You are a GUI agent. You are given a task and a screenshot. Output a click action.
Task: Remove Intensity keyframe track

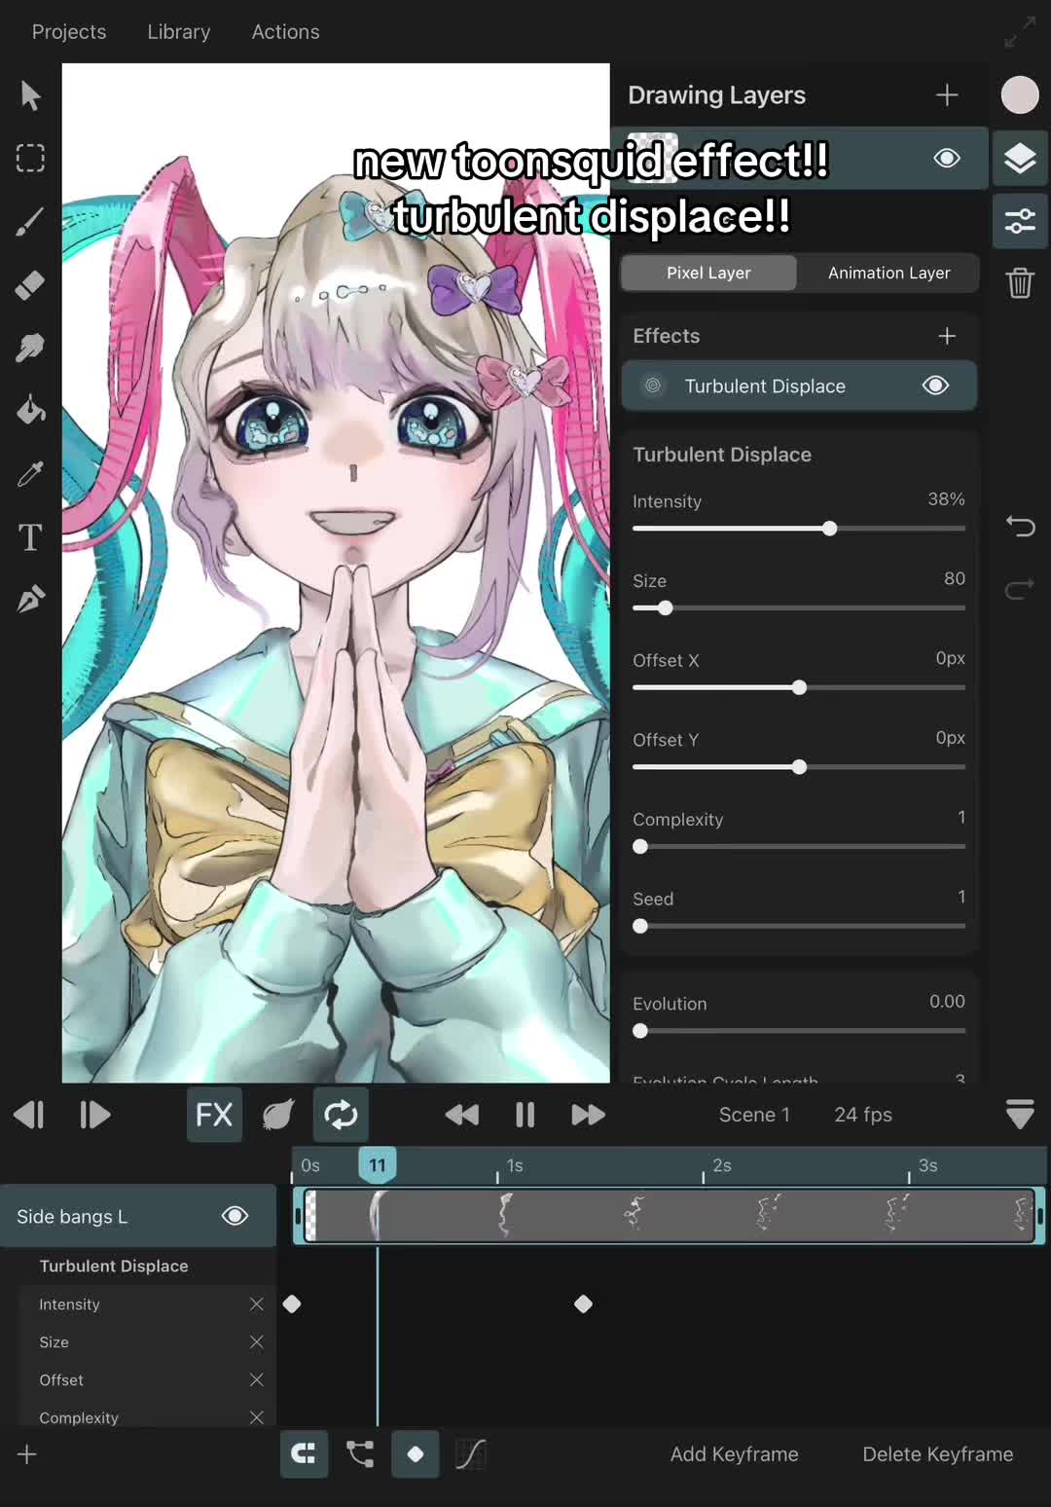pos(257,1304)
